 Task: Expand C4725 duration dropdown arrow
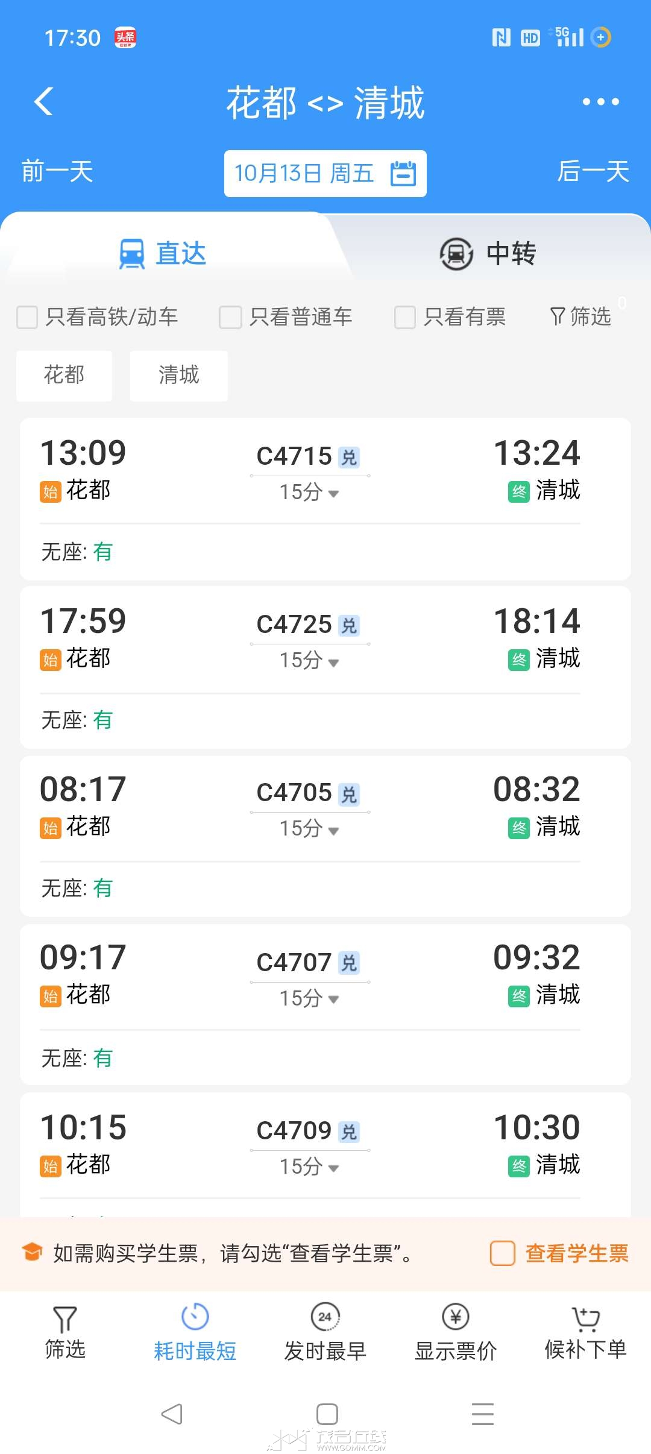[x=333, y=662]
